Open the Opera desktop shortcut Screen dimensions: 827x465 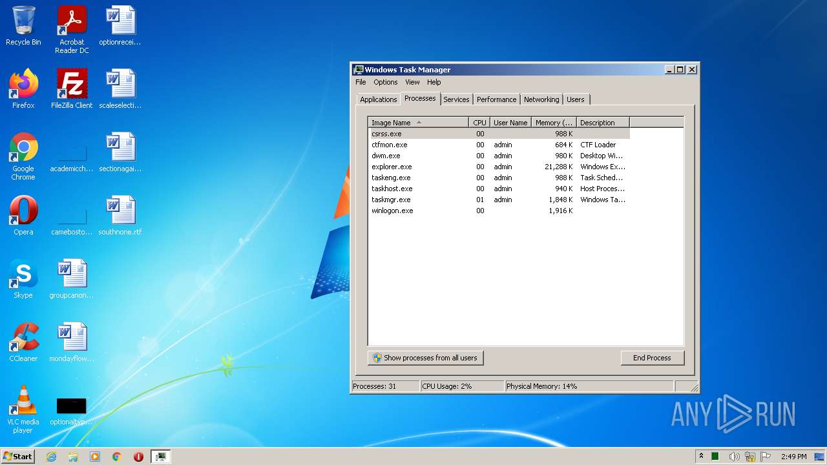pos(23,216)
